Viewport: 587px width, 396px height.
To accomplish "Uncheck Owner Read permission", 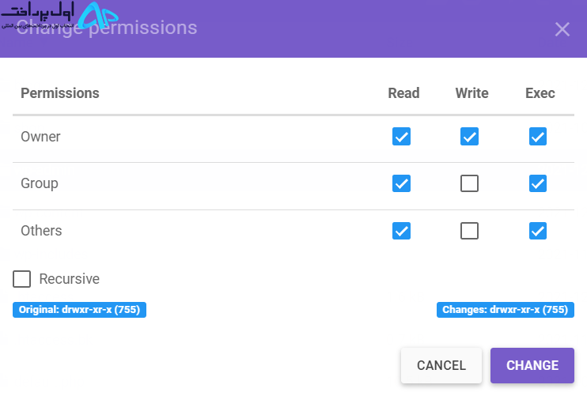I will pos(401,137).
